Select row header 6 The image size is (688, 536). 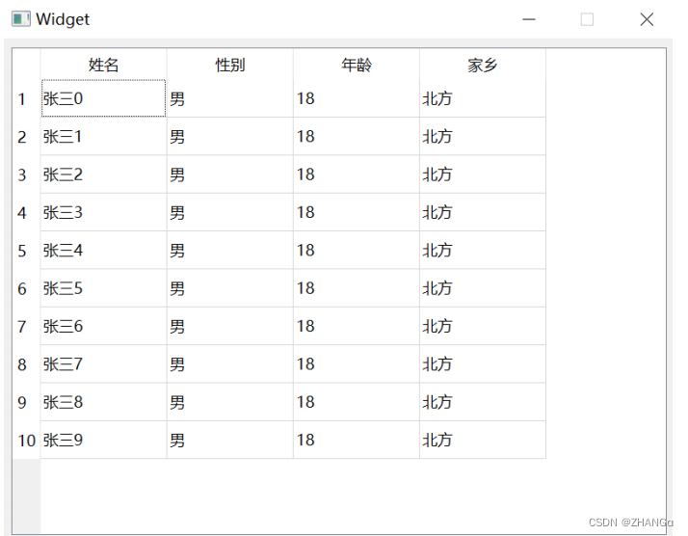(26, 288)
